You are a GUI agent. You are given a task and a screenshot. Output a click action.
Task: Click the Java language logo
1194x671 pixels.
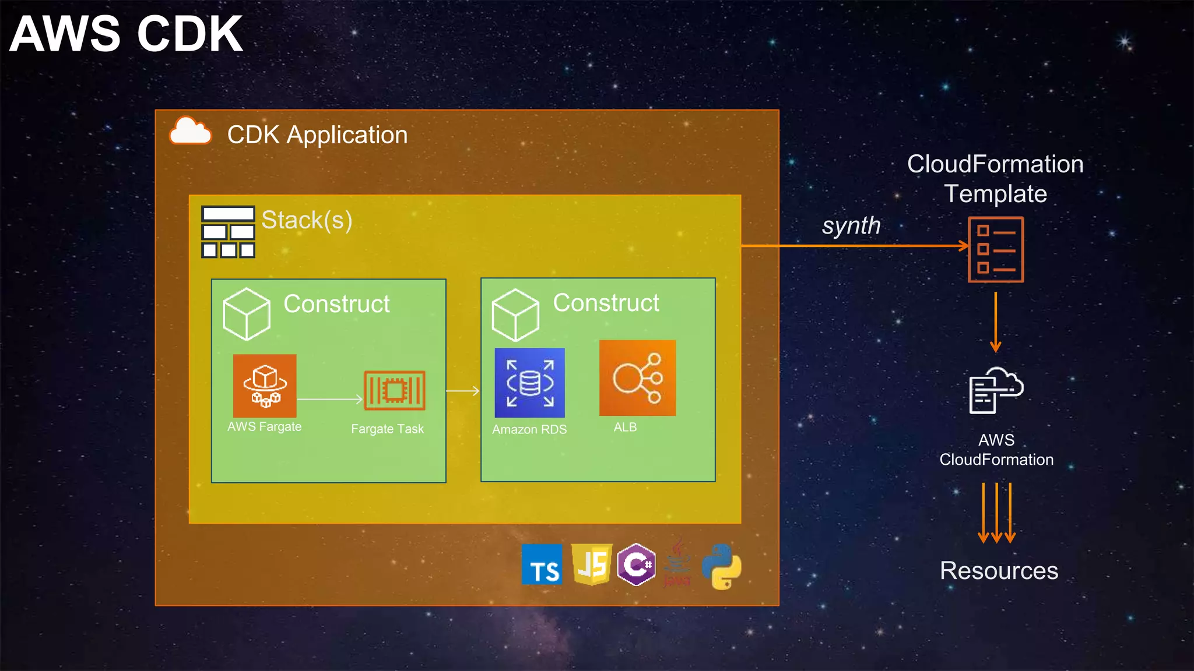(x=677, y=563)
